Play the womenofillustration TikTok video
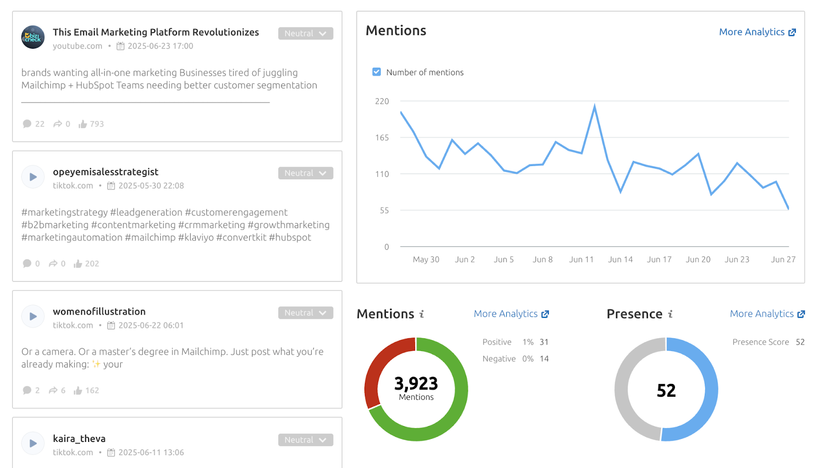This screenshot has width=820, height=468. tap(32, 316)
